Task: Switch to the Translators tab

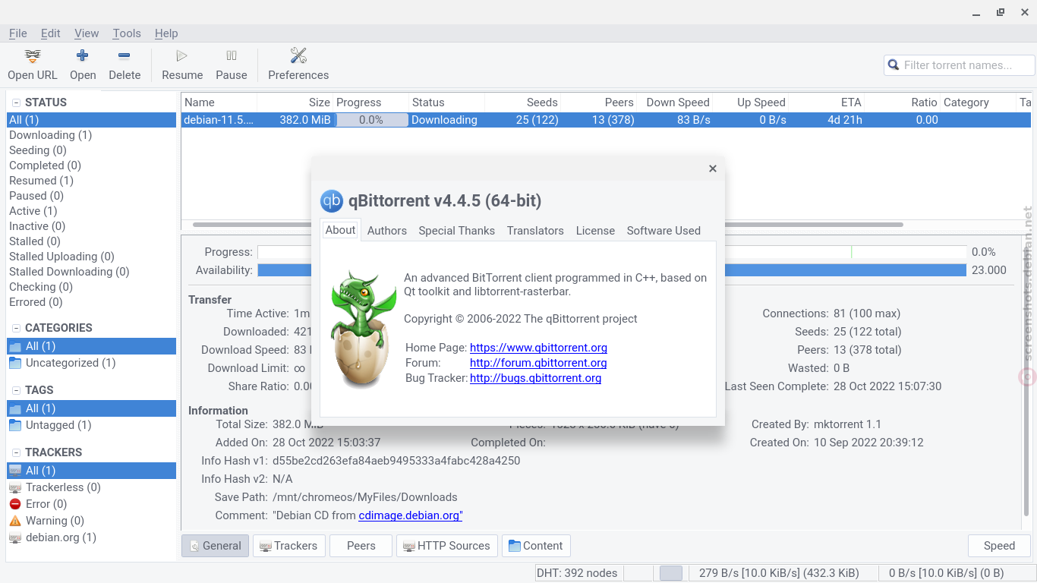Action: tap(535, 231)
